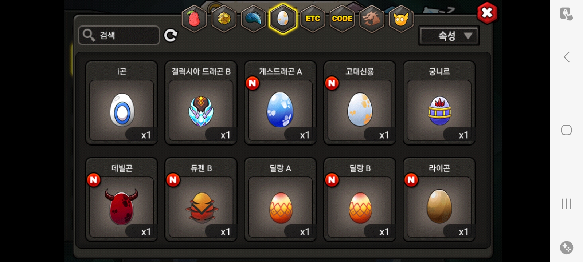Switch to the blue dragon scale tab
Image resolution: width=583 pixels, height=262 pixels.
(253, 19)
